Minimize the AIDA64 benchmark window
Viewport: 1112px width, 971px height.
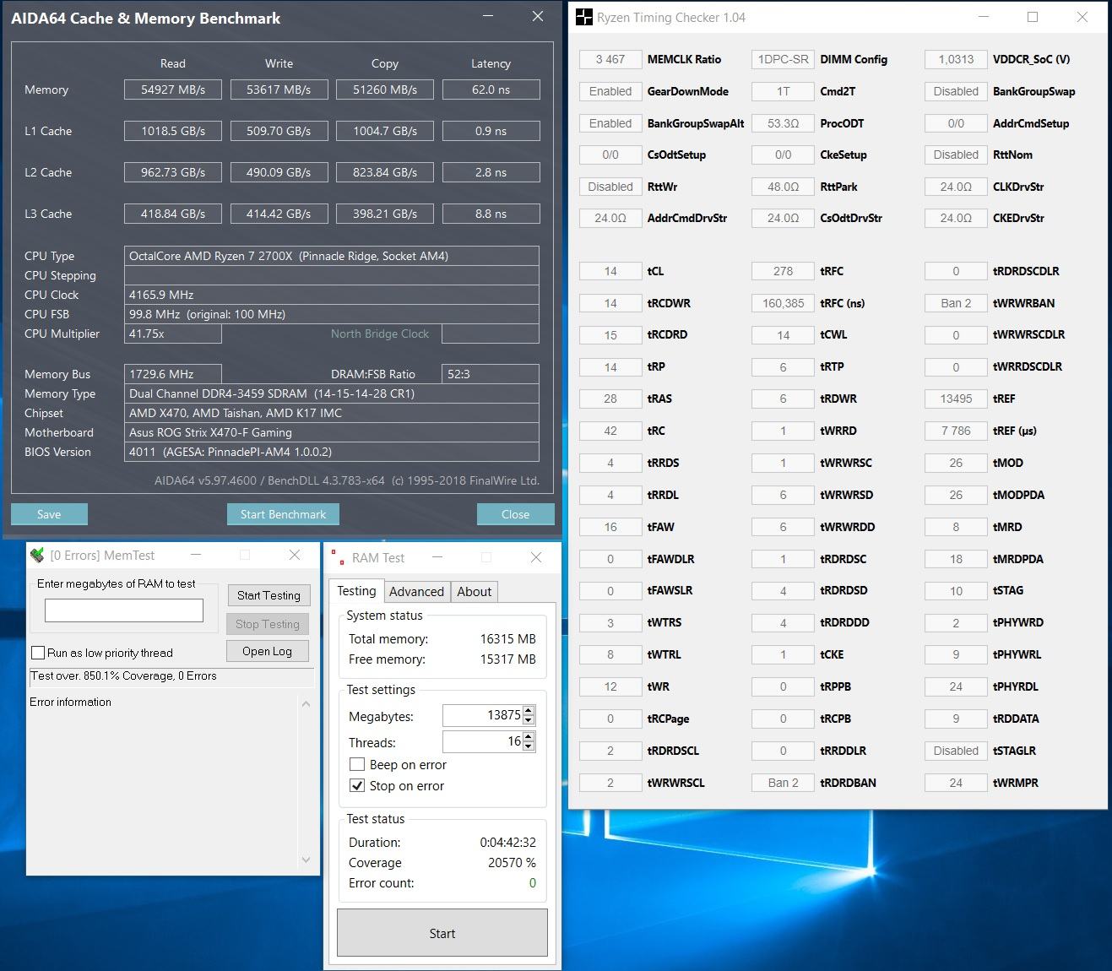[x=487, y=17]
